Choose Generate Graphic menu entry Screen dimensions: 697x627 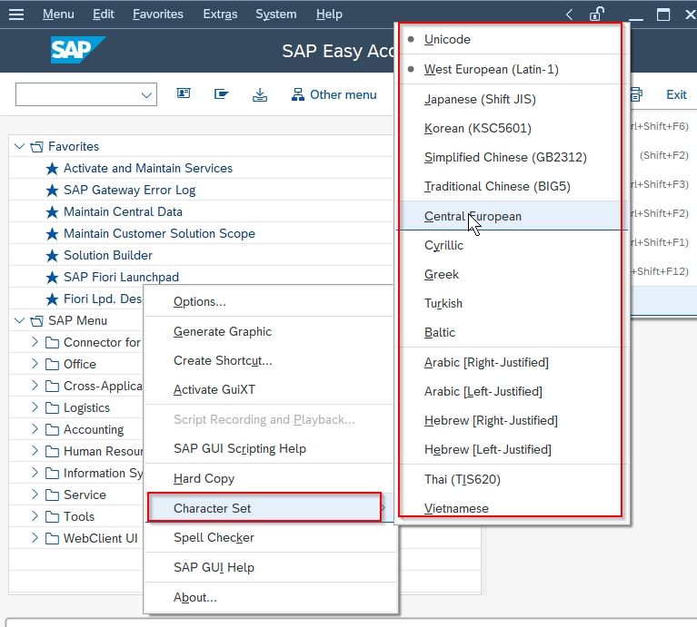pyautogui.click(x=270, y=331)
